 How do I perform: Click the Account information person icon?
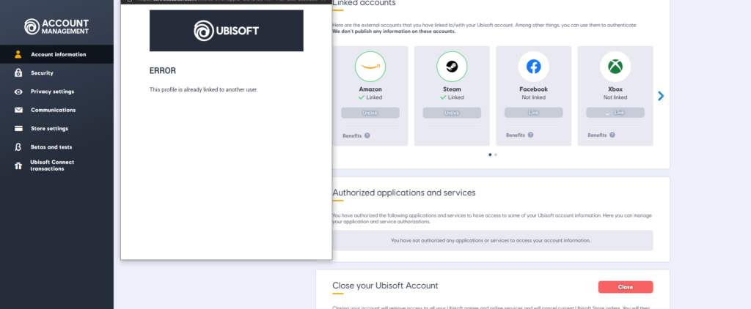tap(18, 54)
